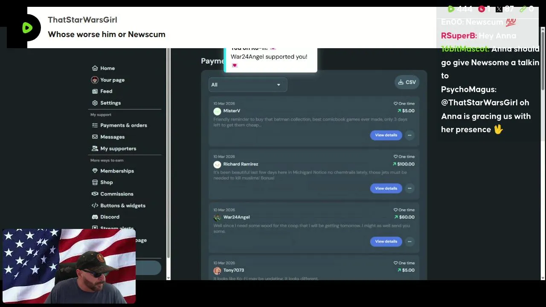Open Buttons & widgets page
This screenshot has width=546, height=307.
pyautogui.click(x=119, y=206)
